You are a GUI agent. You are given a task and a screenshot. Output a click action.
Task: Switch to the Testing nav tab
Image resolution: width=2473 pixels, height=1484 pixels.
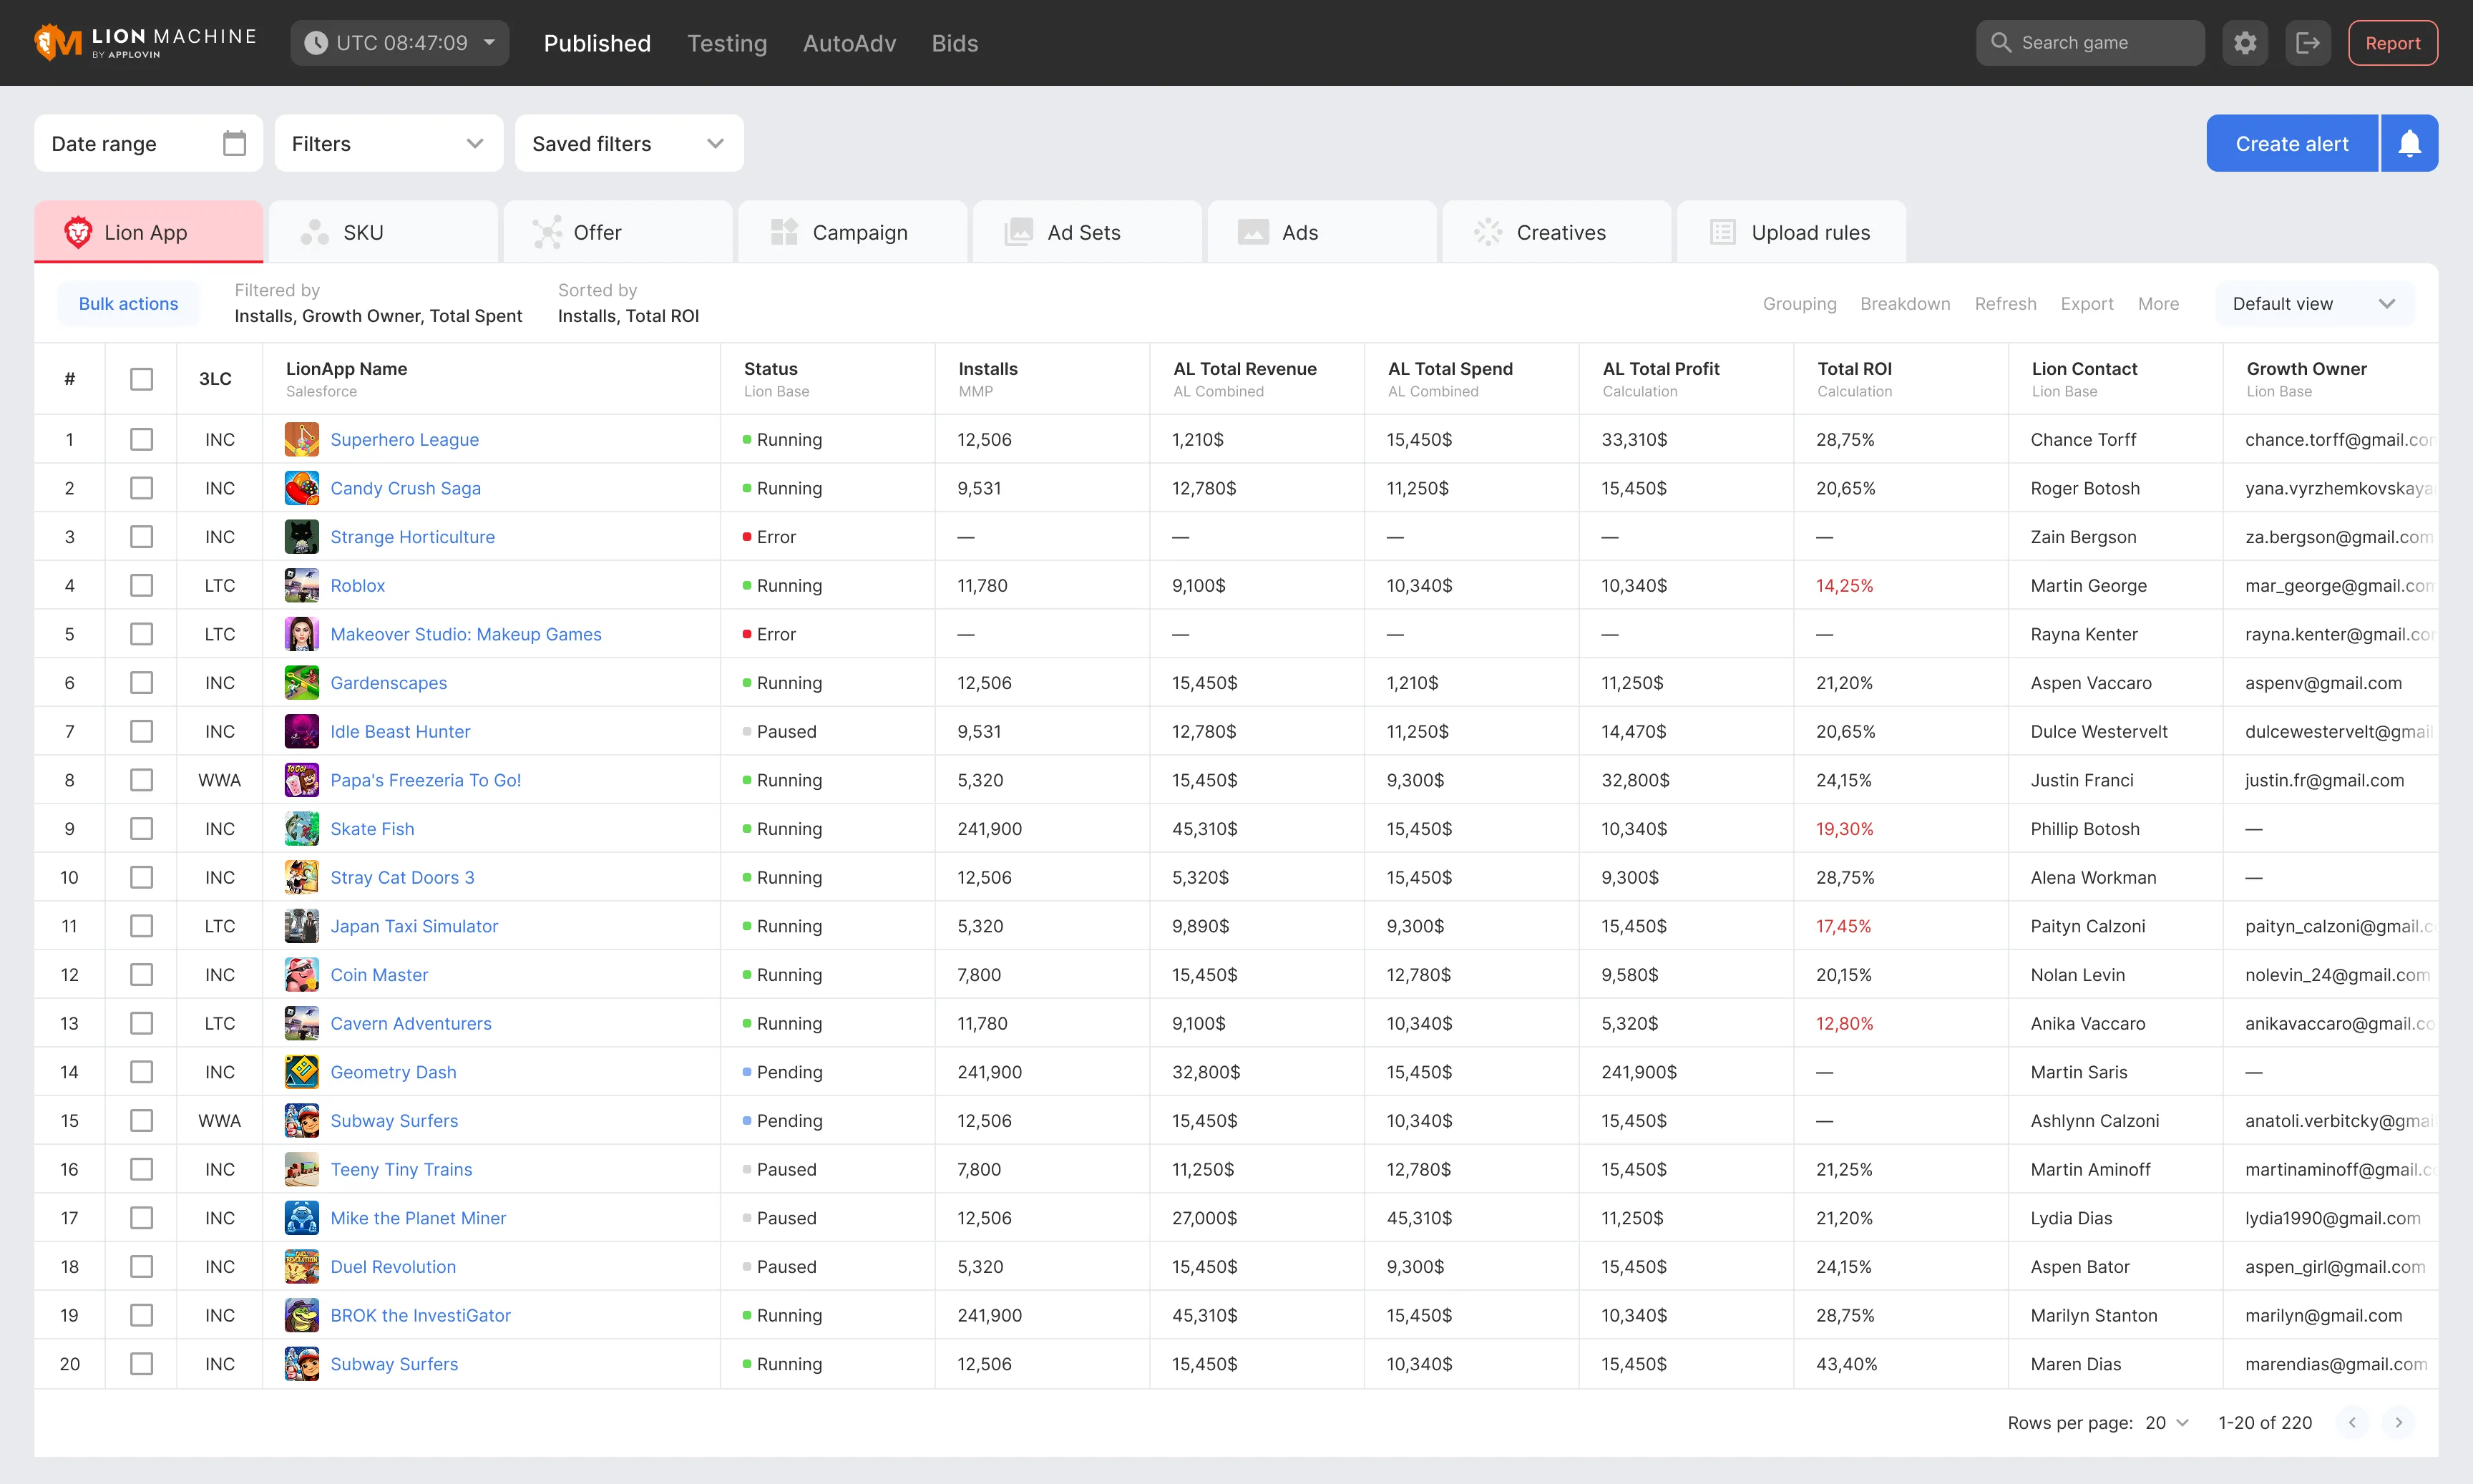click(x=727, y=43)
